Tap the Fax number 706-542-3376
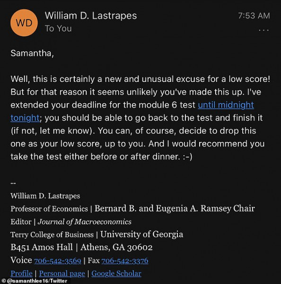This screenshot has height=284, width=281. coord(125,261)
